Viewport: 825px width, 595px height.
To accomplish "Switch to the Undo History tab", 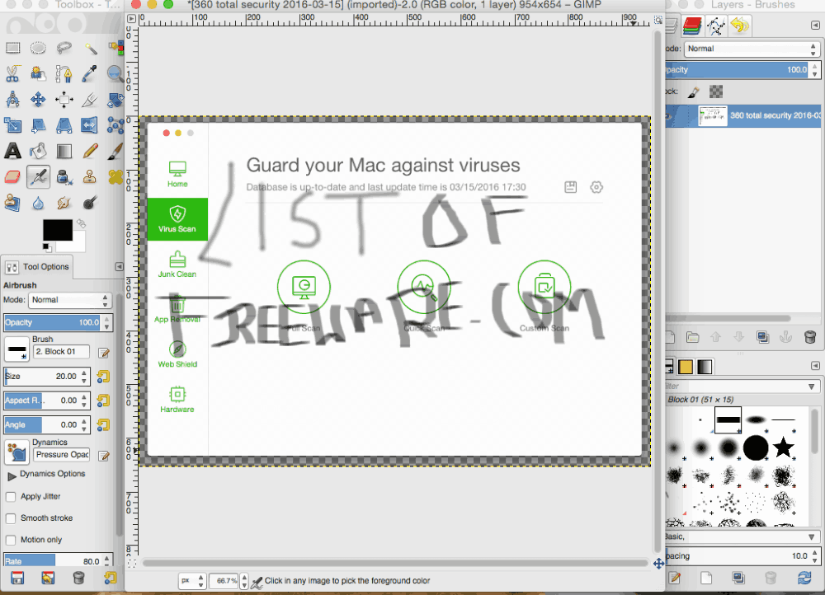I will 740,26.
